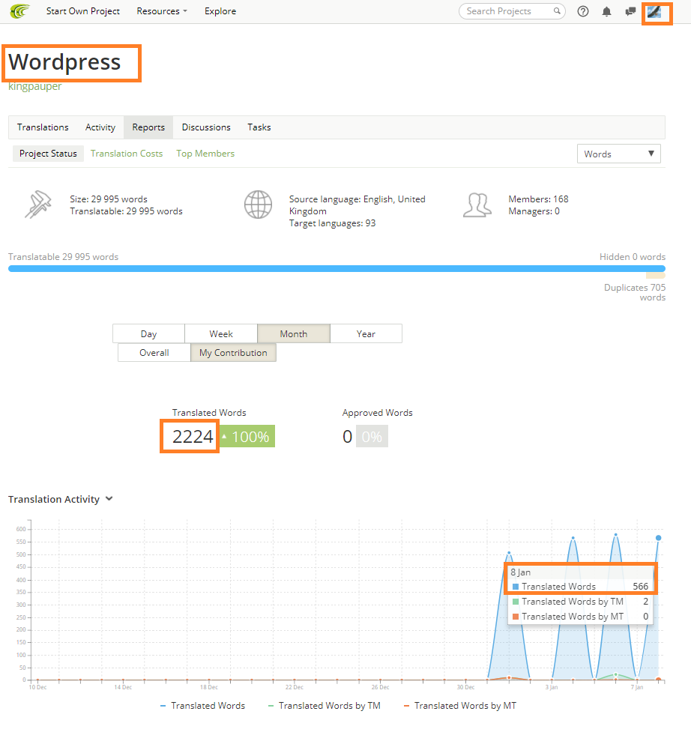Click the Target languages: 93 text

click(332, 223)
